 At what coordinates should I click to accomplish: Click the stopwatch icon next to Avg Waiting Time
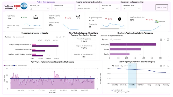pyautogui.click(x=119, y=19)
